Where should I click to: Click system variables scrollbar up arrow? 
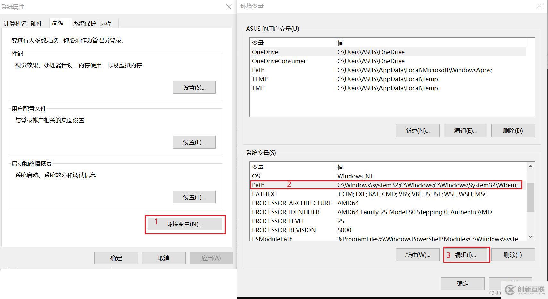point(530,167)
